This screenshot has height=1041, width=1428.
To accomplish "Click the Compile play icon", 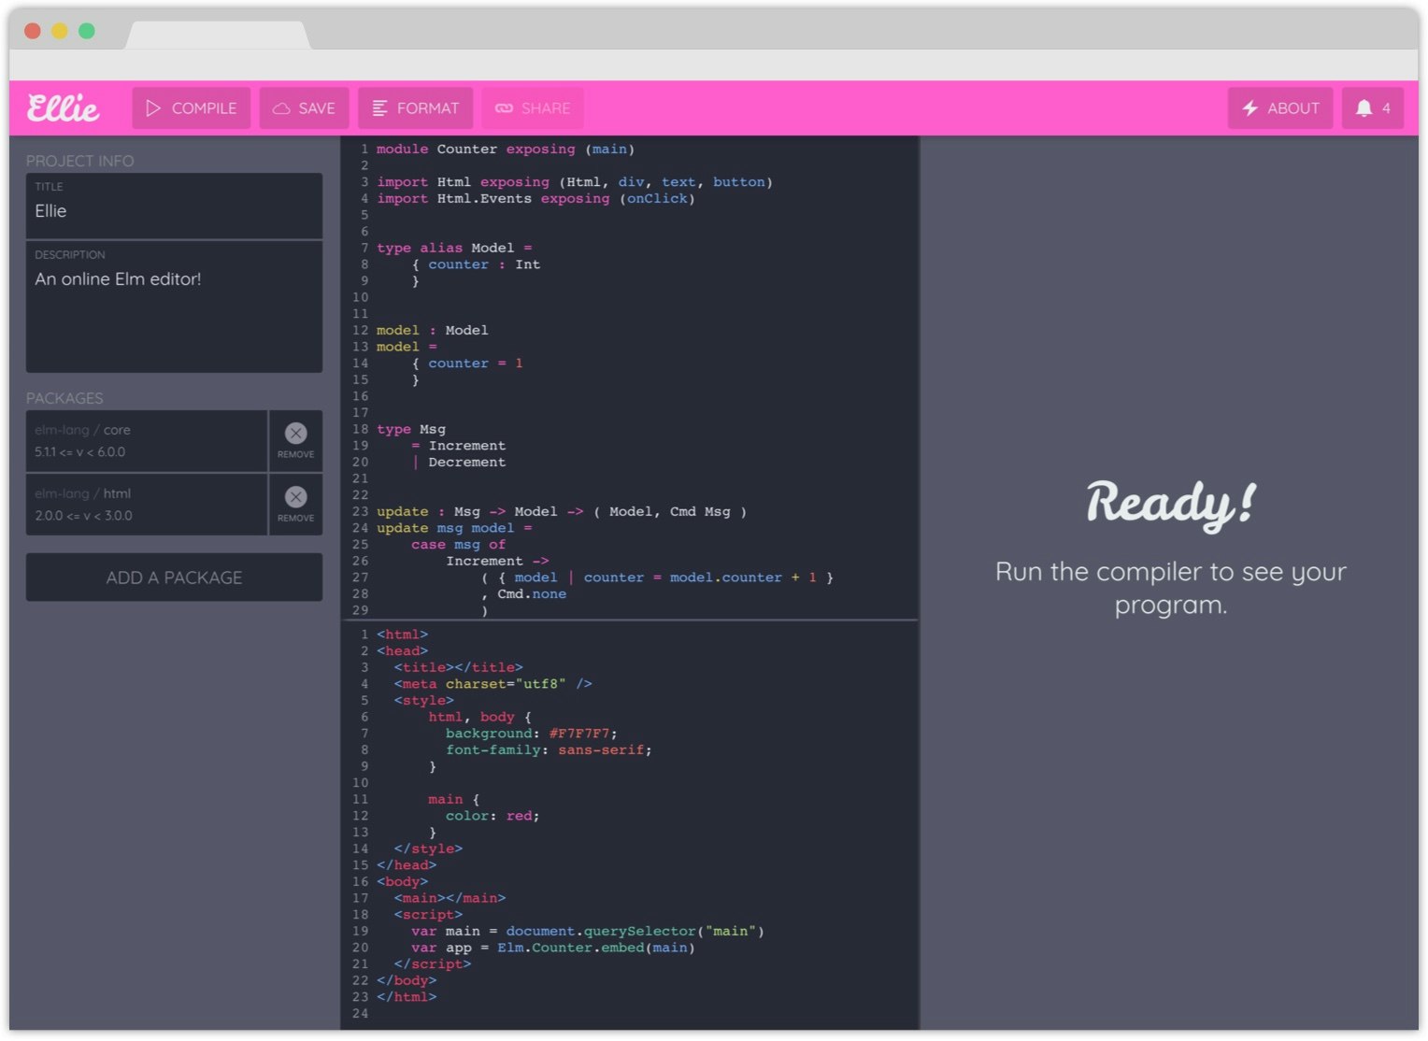I will click(153, 108).
